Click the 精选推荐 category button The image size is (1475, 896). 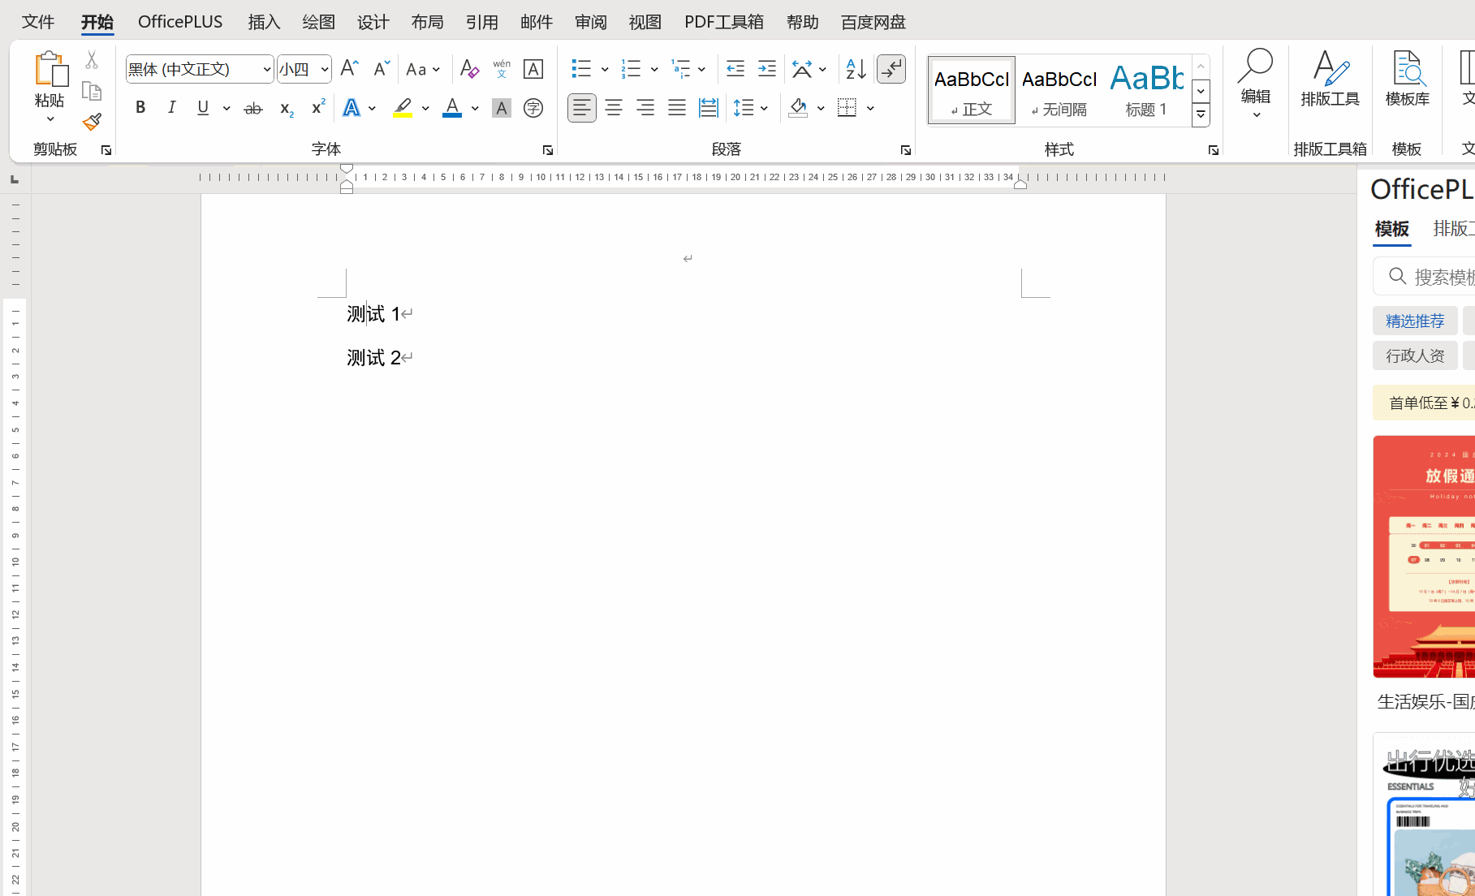[1415, 321]
